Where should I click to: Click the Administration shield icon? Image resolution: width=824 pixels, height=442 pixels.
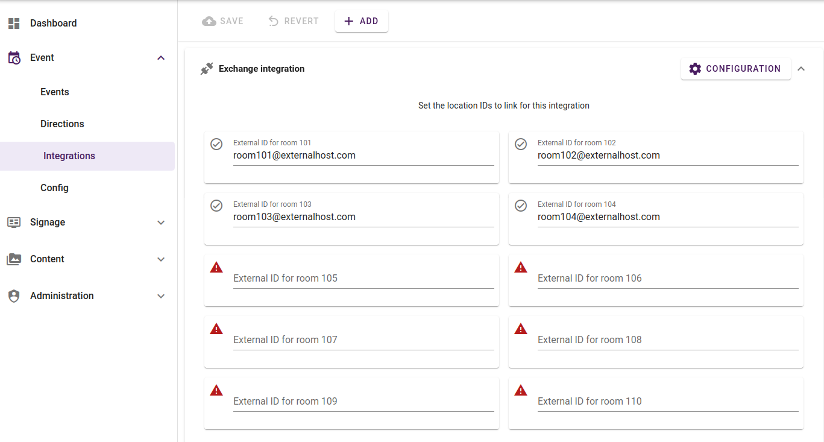pyautogui.click(x=14, y=296)
